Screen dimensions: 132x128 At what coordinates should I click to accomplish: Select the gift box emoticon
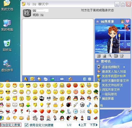[62, 111]
